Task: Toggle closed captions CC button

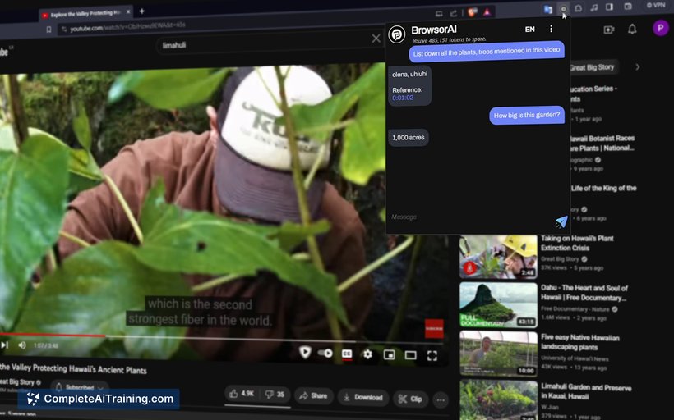Action: [x=347, y=354]
